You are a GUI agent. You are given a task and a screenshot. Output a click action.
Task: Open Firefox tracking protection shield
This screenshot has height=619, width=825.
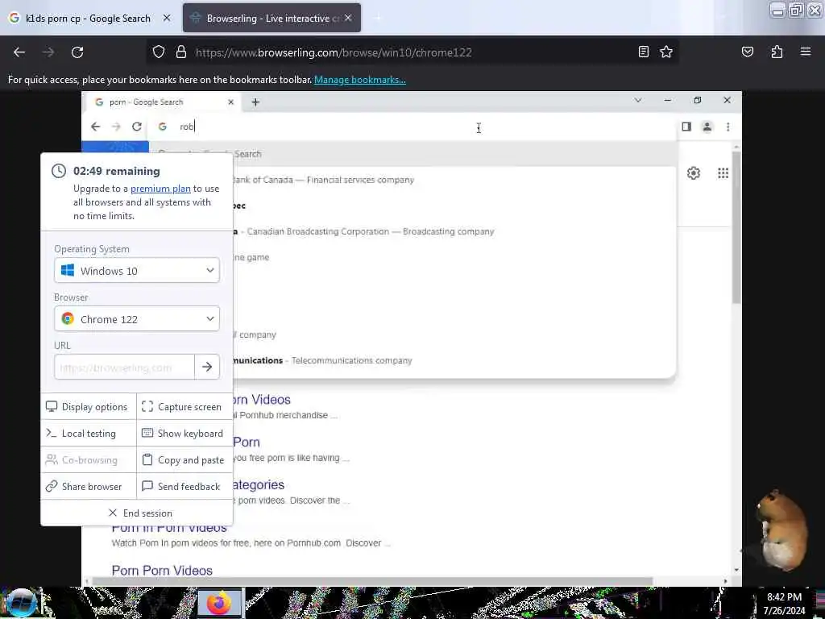pyautogui.click(x=159, y=52)
